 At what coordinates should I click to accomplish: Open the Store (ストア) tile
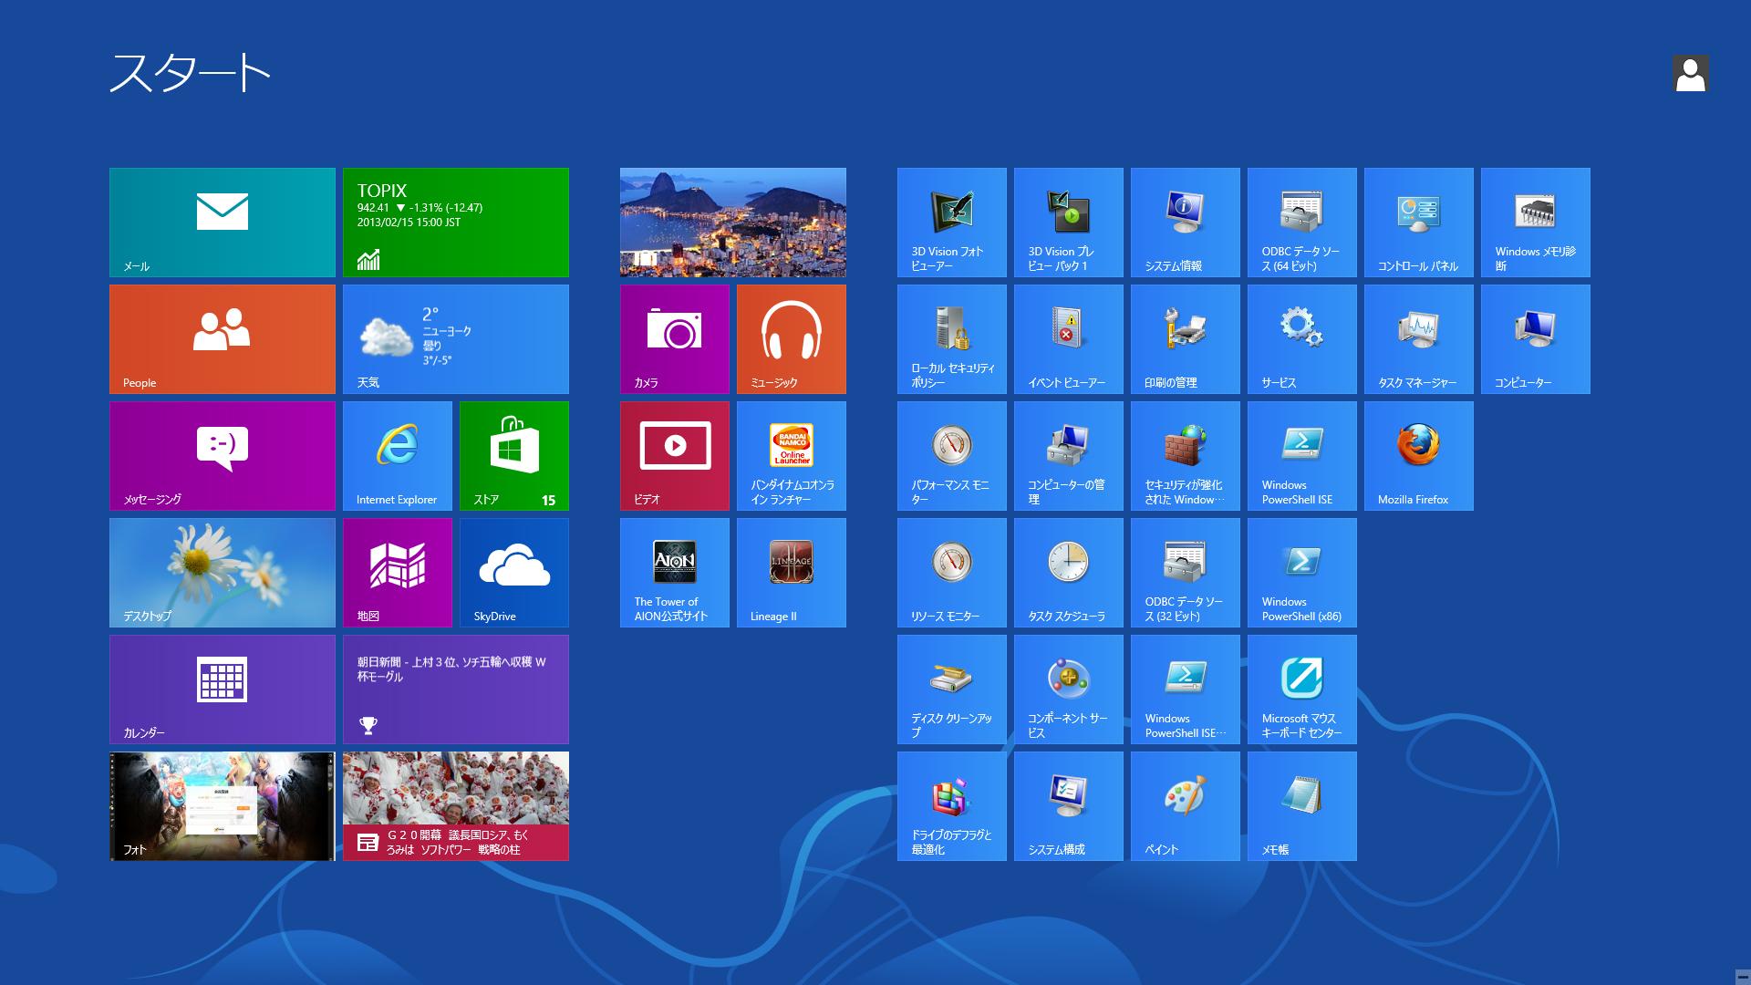tap(513, 455)
